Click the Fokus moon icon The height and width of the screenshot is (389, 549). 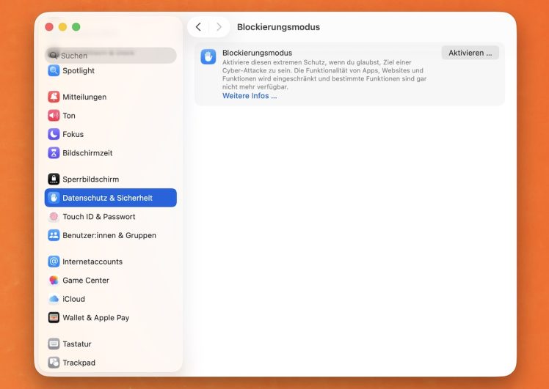pyautogui.click(x=54, y=134)
